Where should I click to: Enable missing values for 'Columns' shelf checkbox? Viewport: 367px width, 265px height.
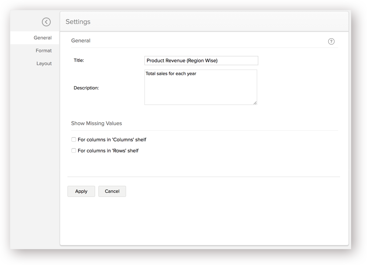pos(74,139)
